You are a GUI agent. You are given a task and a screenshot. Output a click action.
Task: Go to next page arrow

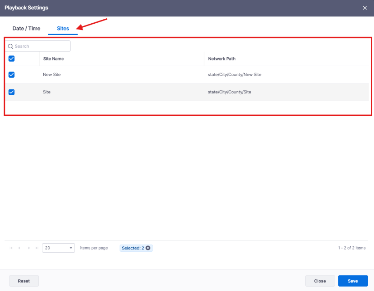point(29,248)
